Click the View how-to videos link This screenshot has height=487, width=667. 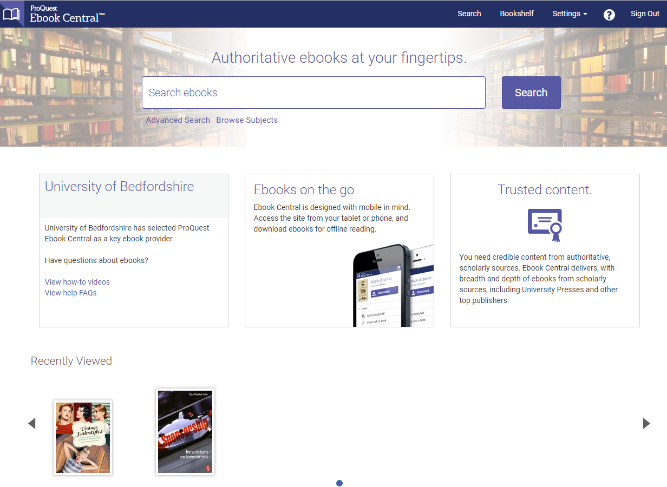pyautogui.click(x=77, y=282)
